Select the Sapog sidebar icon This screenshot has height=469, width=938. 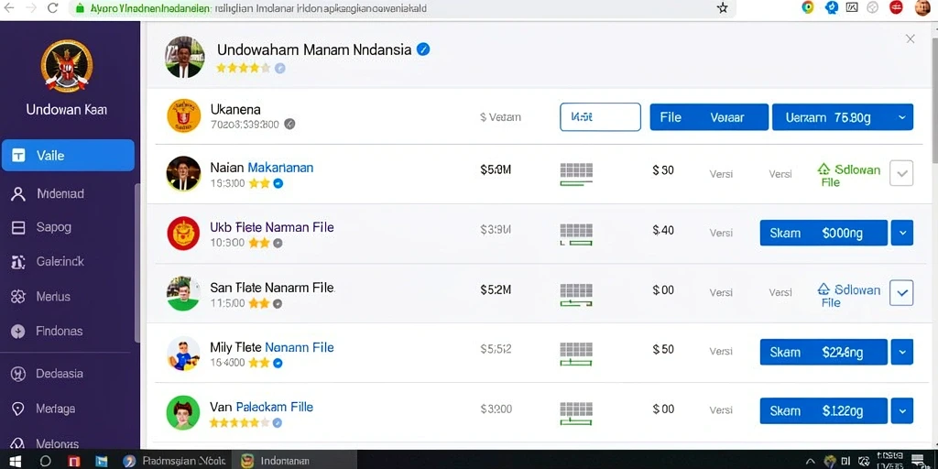[x=18, y=227]
